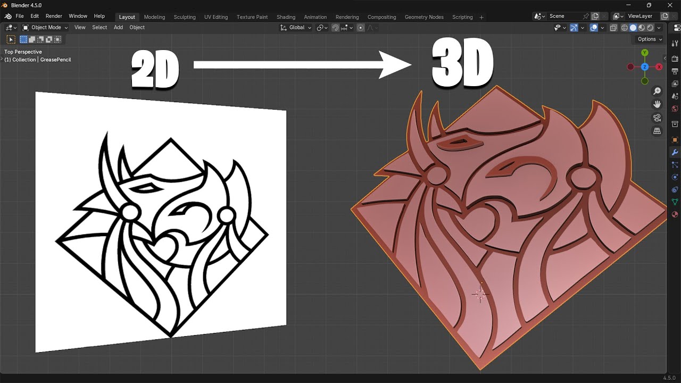Toggle proportional editing
This screenshot has height=383, width=681.
pos(361,28)
